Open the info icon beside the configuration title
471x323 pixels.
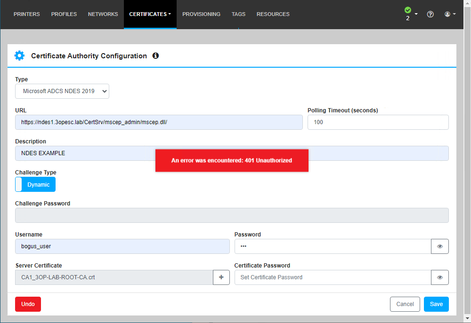(155, 55)
